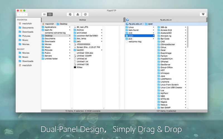Click the eject disconnect toolbar icon
The image size is (223, 139).
pyautogui.click(x=78, y=14)
